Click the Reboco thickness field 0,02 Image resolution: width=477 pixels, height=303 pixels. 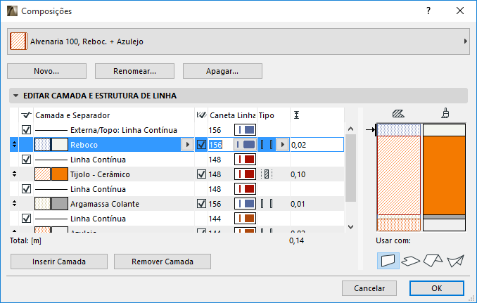coord(317,145)
